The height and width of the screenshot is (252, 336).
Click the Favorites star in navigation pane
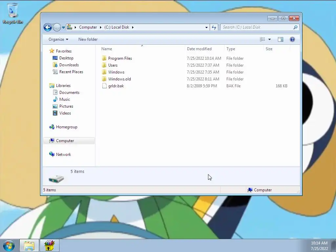pos(52,51)
